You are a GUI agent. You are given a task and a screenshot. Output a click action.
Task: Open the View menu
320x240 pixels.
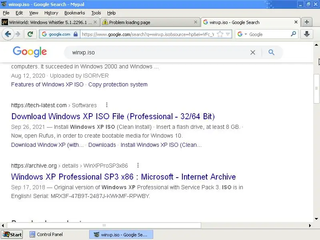pyautogui.click(x=34, y=13)
